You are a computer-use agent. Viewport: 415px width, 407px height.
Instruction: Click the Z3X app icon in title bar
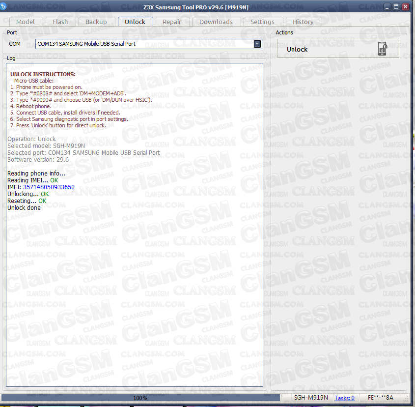3,6
